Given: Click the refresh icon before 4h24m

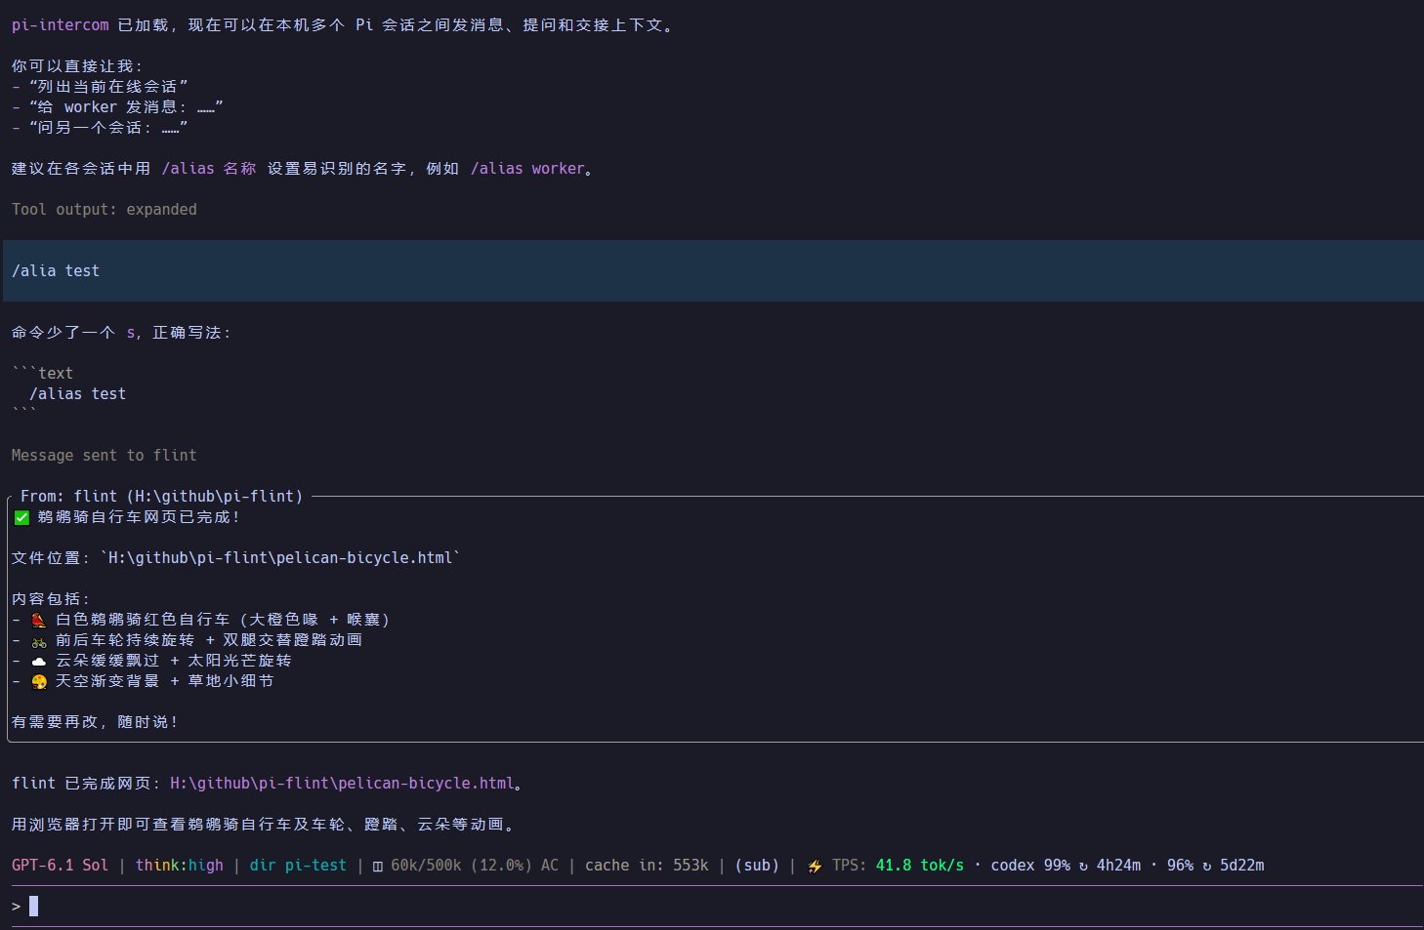Looking at the screenshot, I should 1083,866.
